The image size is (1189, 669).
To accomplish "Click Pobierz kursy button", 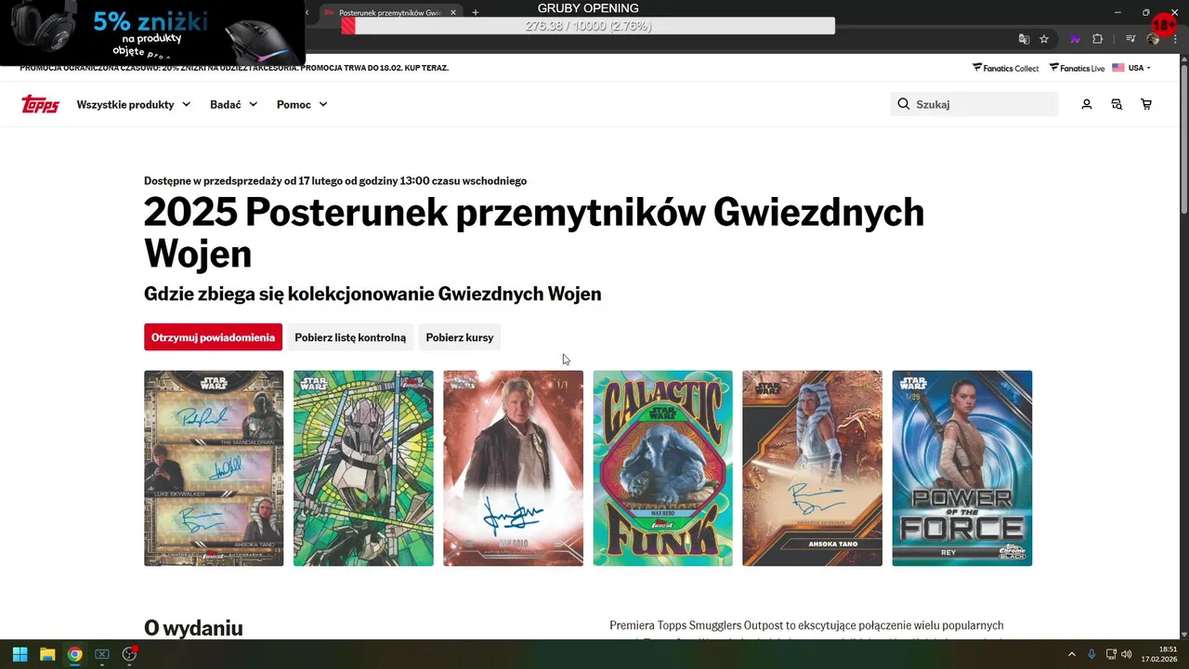I will point(460,337).
